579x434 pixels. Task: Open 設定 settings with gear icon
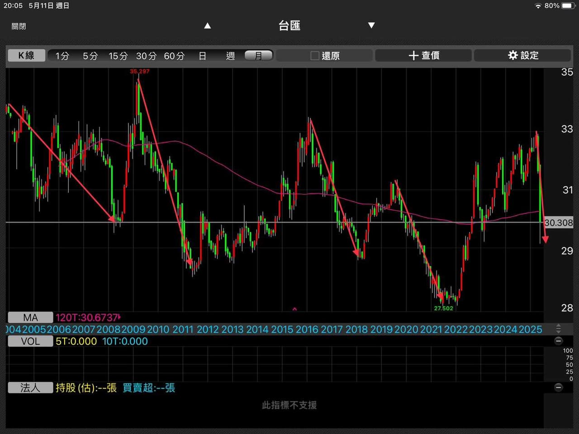(523, 55)
